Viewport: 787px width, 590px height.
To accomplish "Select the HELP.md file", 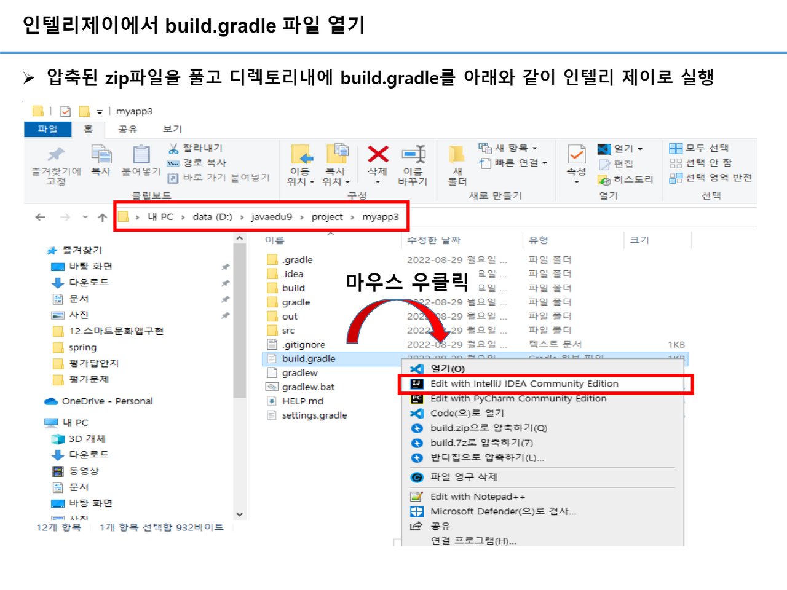I will pyautogui.click(x=303, y=401).
